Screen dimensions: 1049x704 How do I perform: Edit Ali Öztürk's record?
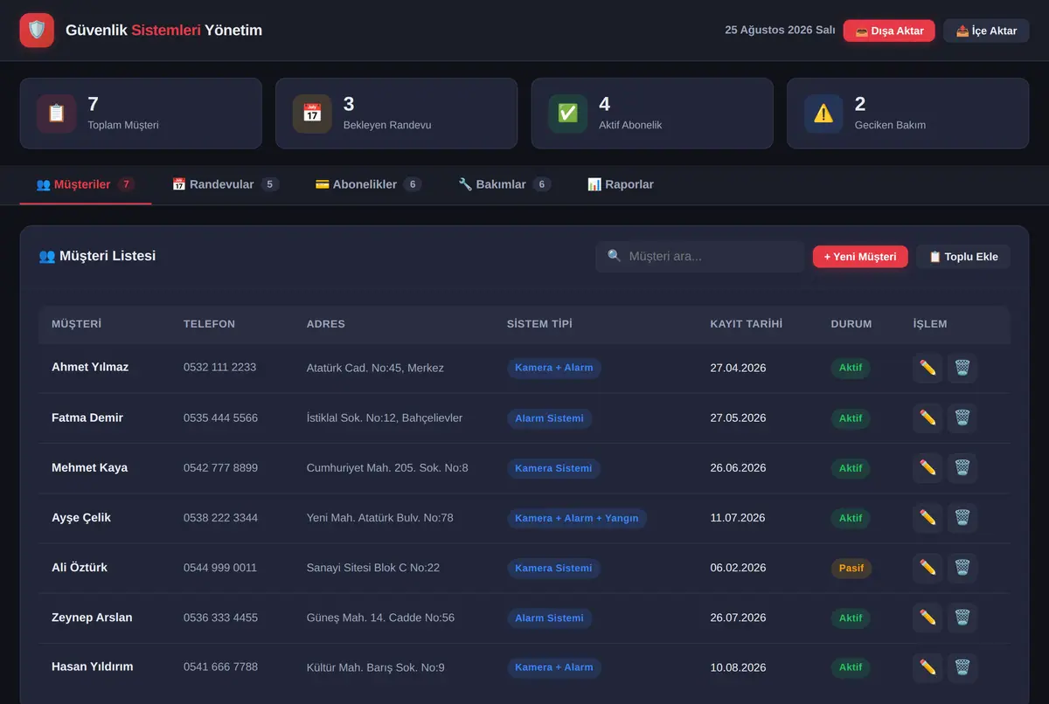pos(927,568)
